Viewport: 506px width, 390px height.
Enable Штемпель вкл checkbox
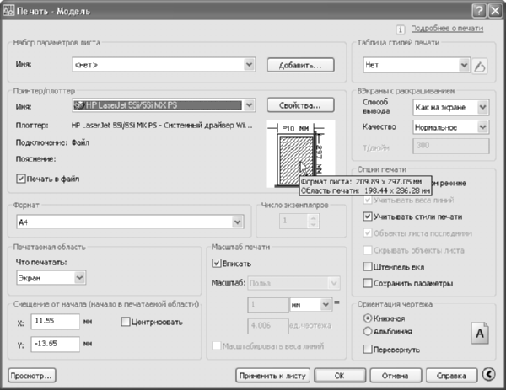point(368,267)
